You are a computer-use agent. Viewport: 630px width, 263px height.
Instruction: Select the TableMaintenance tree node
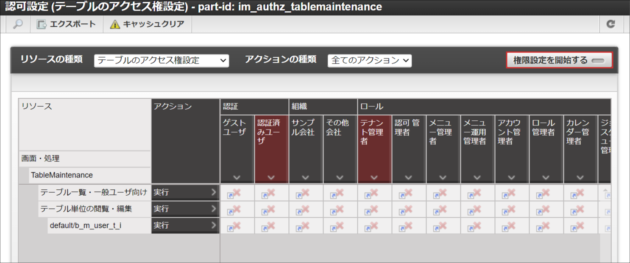[62, 175]
